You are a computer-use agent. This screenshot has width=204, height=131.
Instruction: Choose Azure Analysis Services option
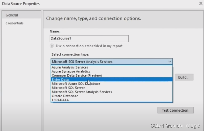111,67
